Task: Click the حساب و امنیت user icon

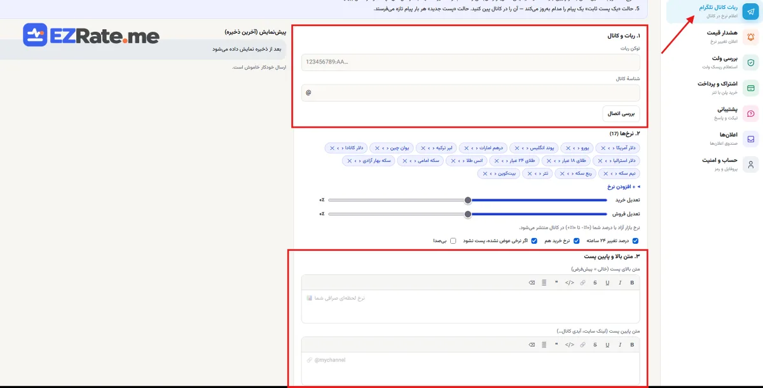Action: coord(751,164)
